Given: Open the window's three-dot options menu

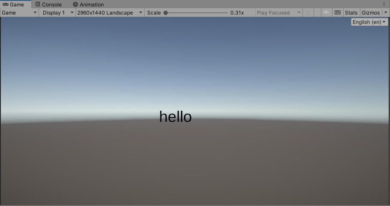Looking at the screenshot, I should pos(384,4).
